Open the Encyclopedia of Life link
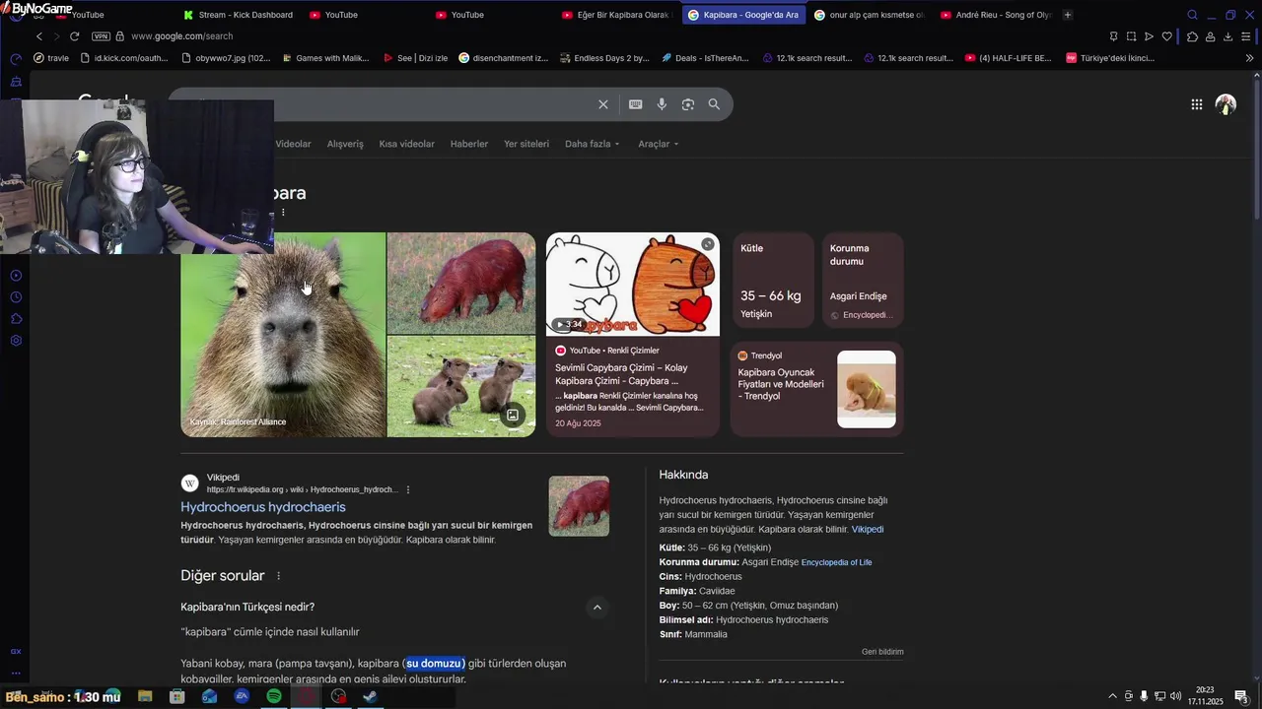This screenshot has height=709, width=1262. click(836, 562)
